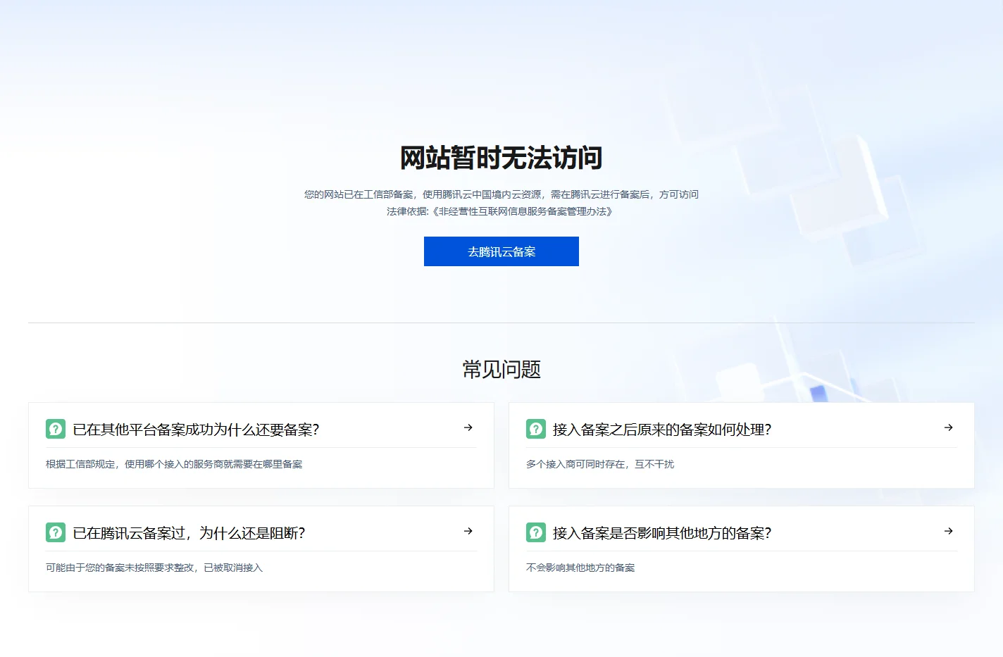Click text 根据工信部规定，使用哪个接入的服务商就需要在哪里备案
Screen dimensions: 1003x657
click(174, 464)
